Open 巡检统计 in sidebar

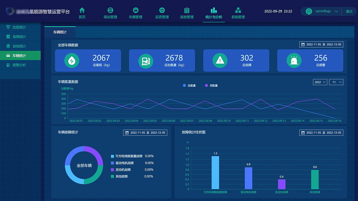pos(20,46)
